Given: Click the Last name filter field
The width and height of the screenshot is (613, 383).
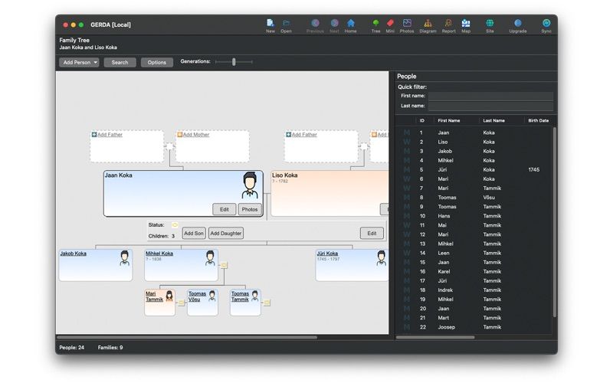Looking at the screenshot, I should click(x=490, y=106).
